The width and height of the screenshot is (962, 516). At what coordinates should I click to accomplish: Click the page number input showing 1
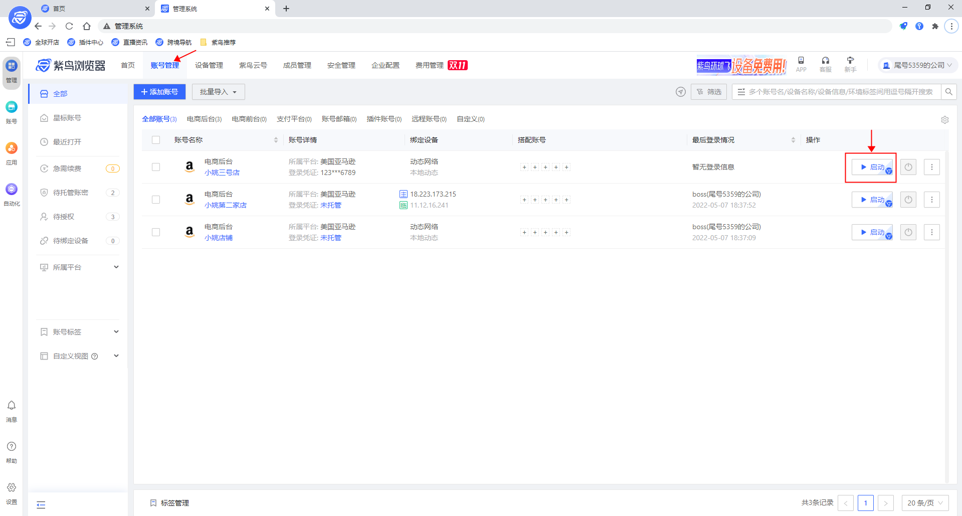(x=865, y=502)
